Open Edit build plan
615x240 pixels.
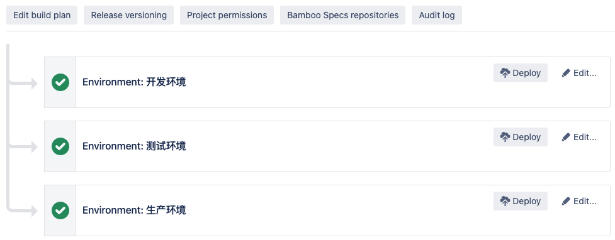click(42, 15)
